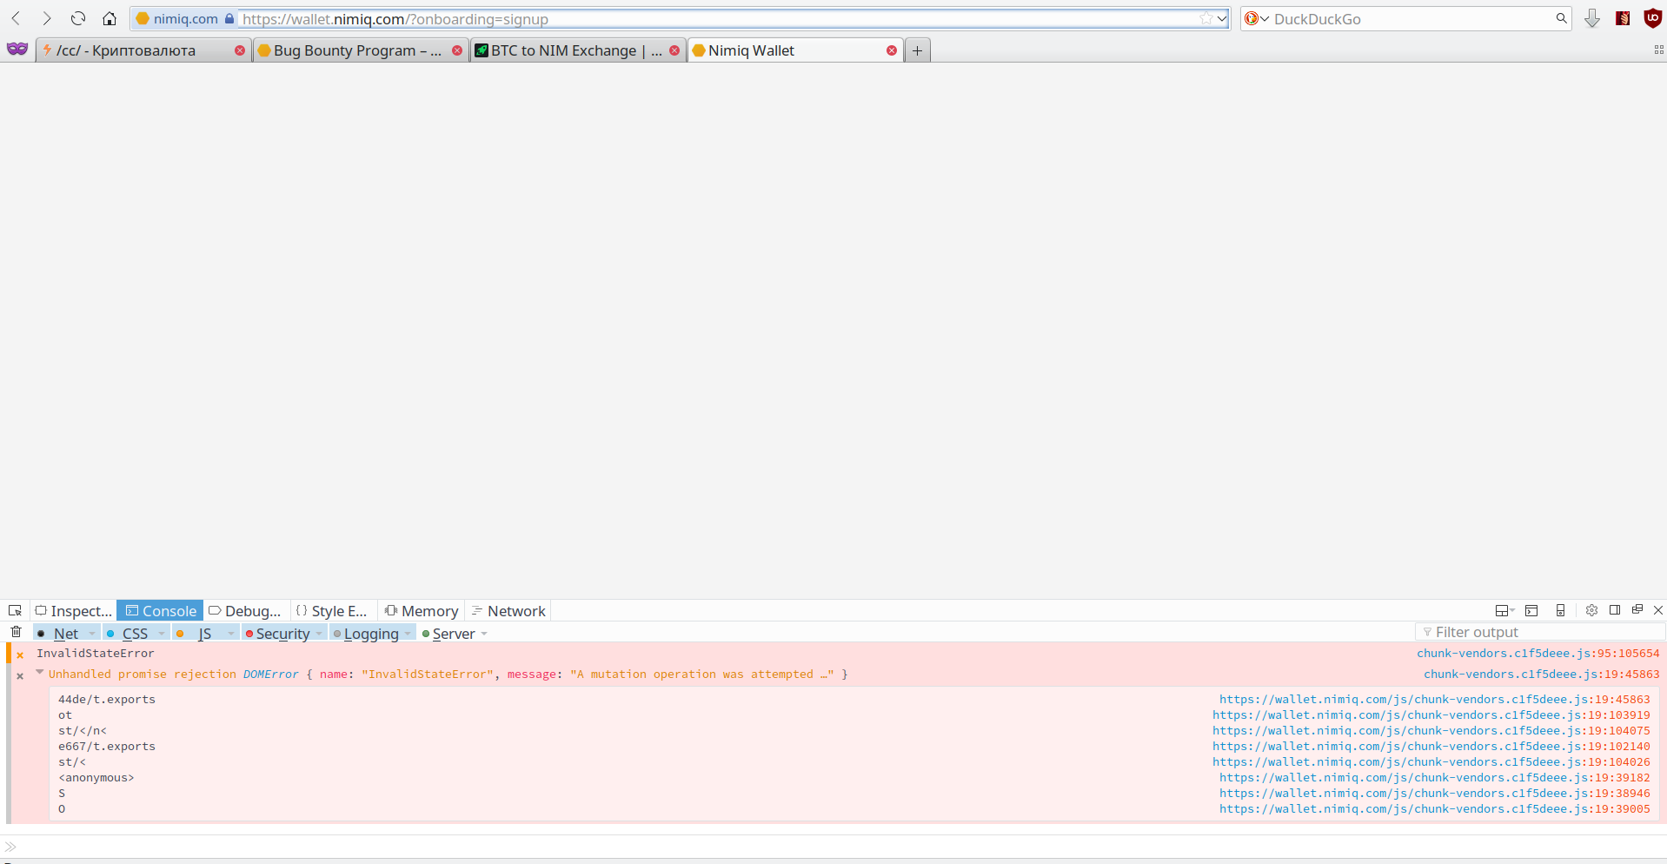Open the Console devtools panel
The width and height of the screenshot is (1667, 864).
pyautogui.click(x=161, y=611)
